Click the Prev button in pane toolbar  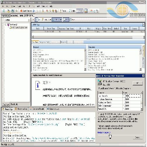[x=72, y=20]
